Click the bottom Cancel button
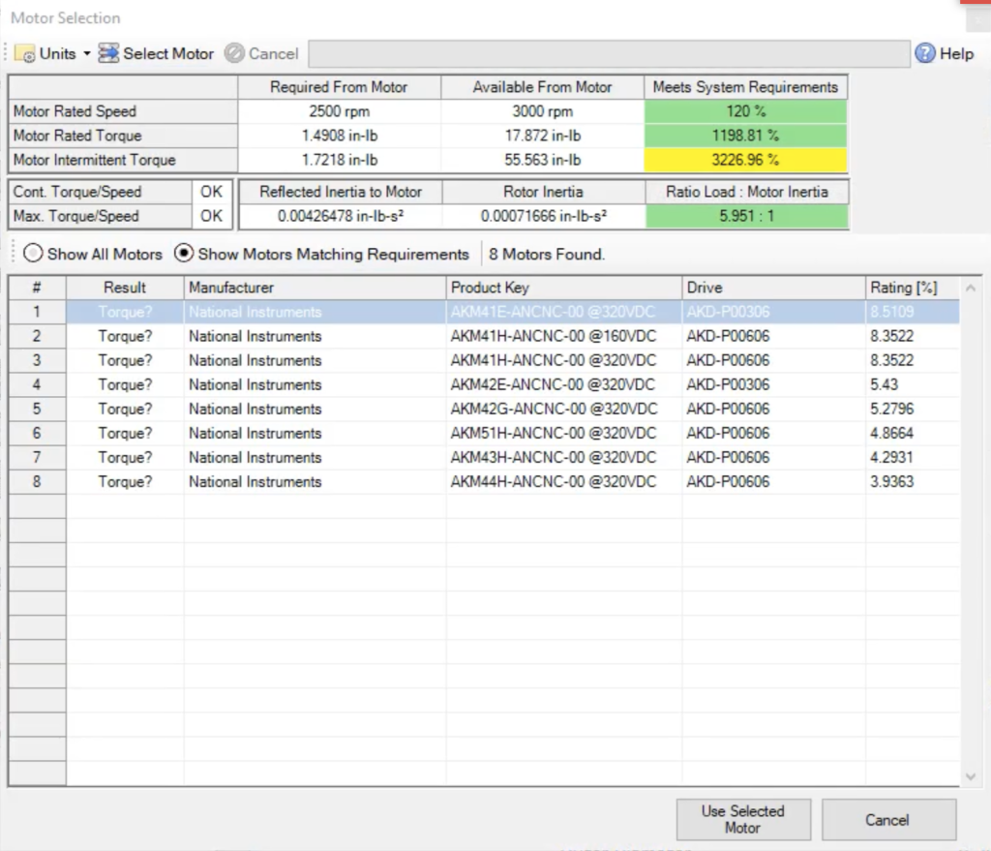This screenshot has height=851, width=991. pos(887,819)
